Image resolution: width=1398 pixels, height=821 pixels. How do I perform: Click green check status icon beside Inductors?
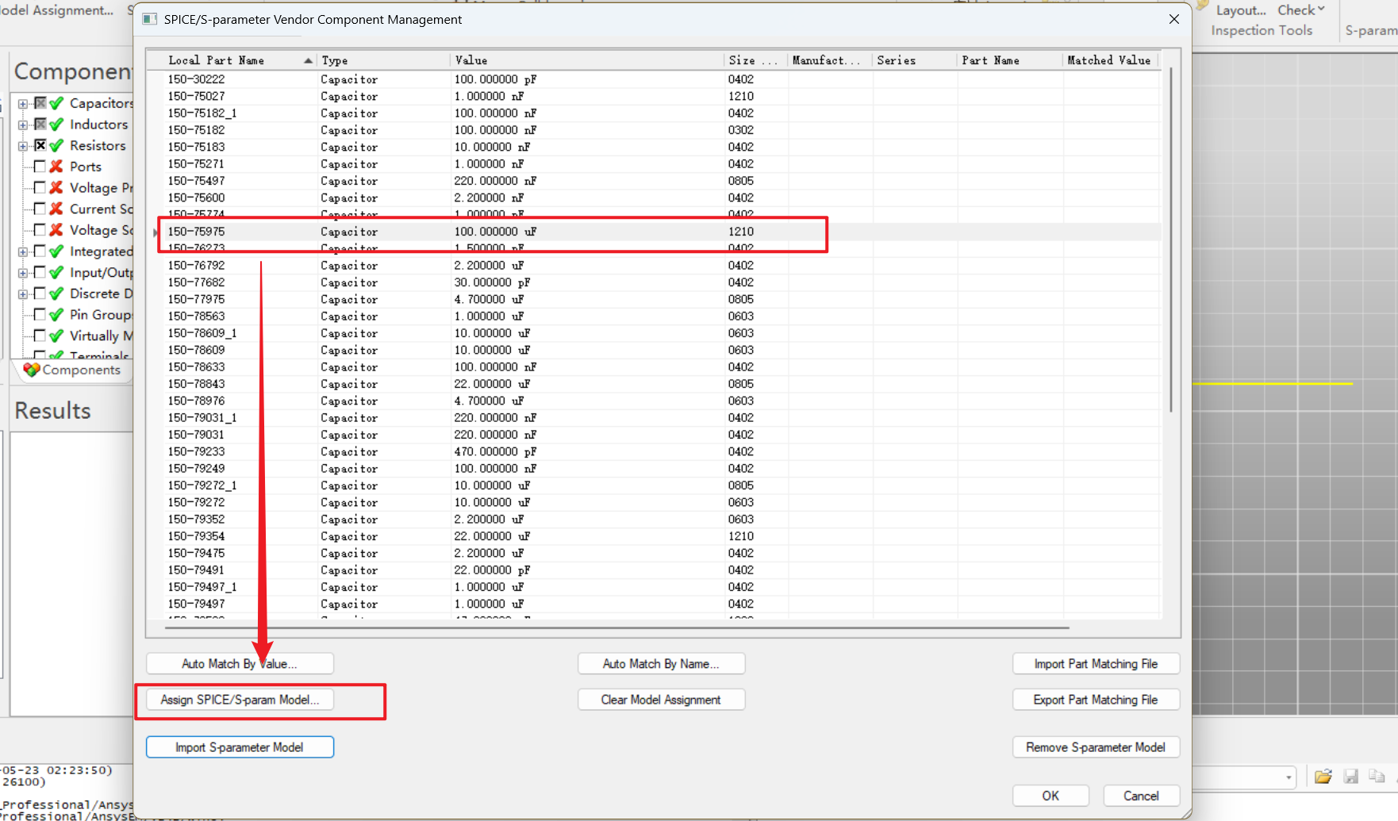tap(56, 125)
